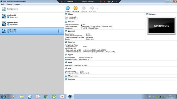Click the Описание section icon
Screen dimensions: 177x99
[x=66, y=79]
